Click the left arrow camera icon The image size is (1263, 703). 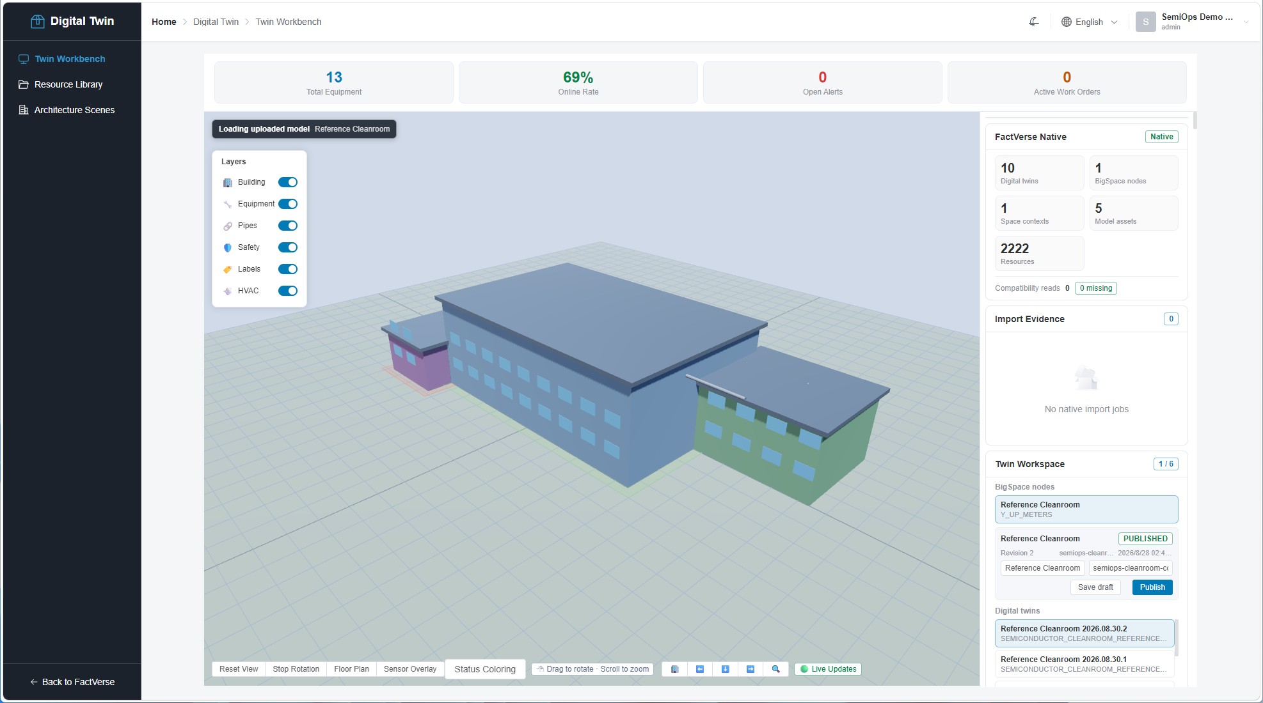(700, 669)
